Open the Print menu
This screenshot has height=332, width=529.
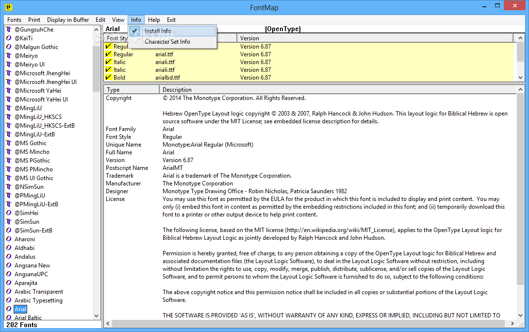[34, 20]
